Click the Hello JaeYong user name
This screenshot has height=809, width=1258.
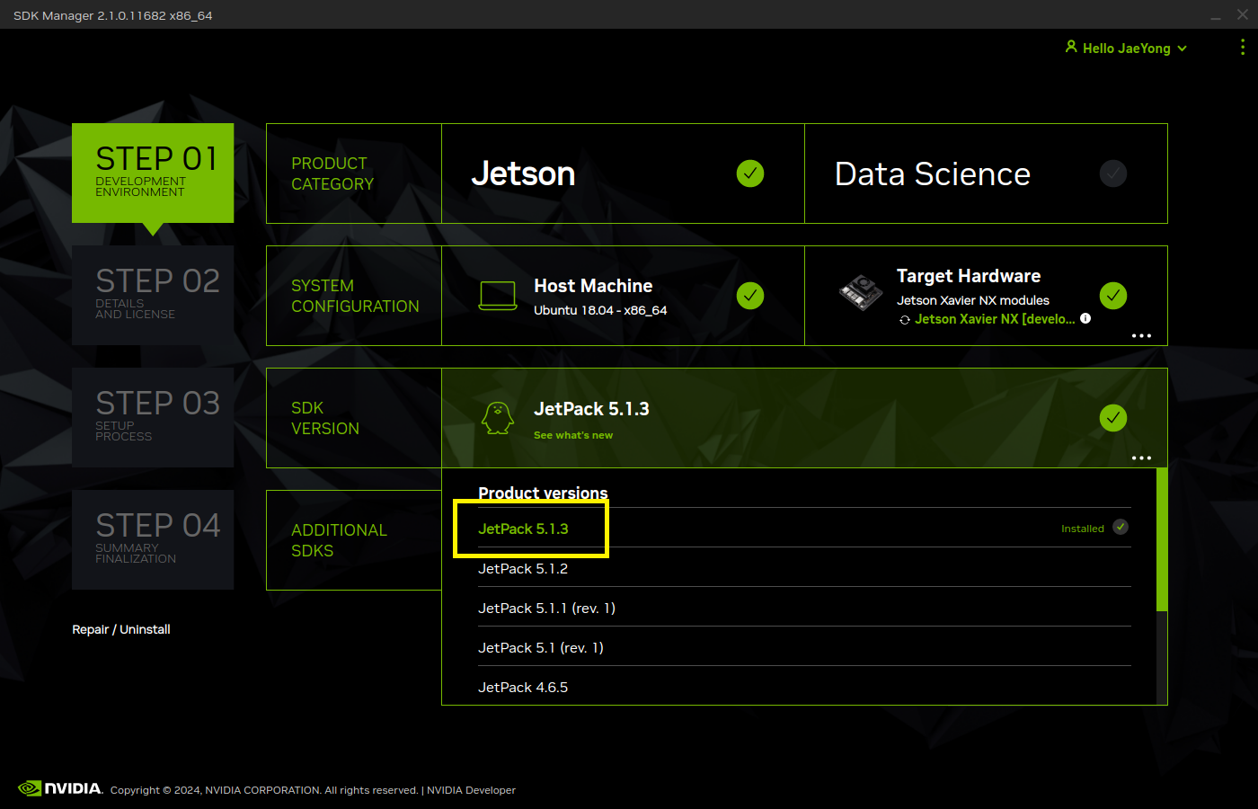click(1127, 49)
